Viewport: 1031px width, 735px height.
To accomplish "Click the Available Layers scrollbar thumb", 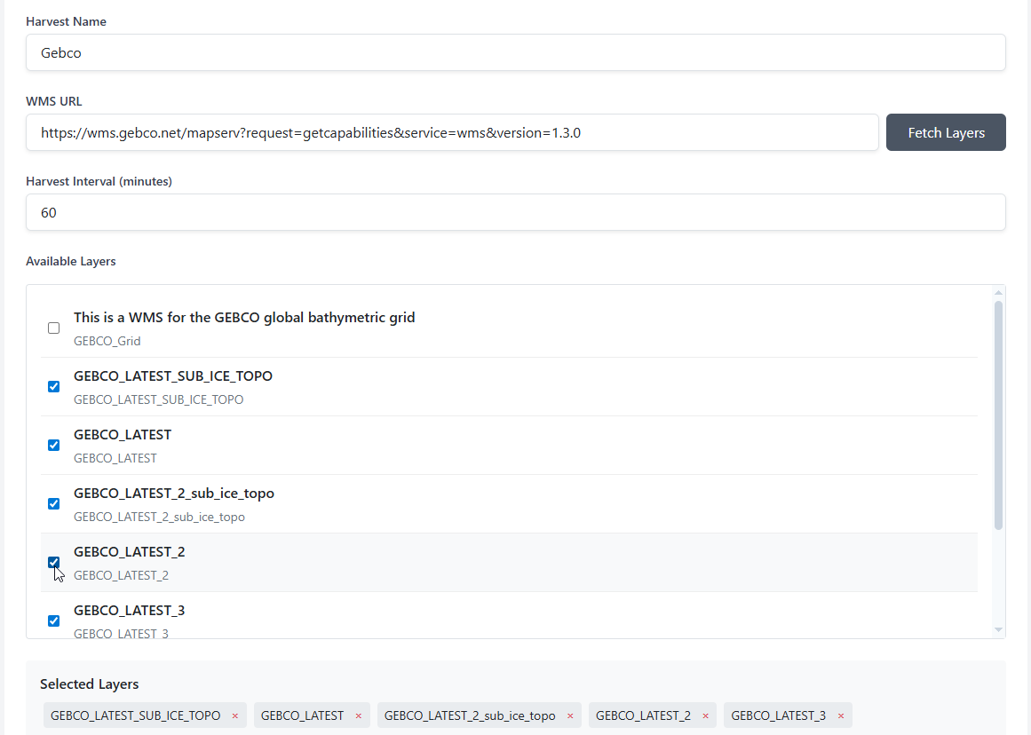I will pos(998,415).
